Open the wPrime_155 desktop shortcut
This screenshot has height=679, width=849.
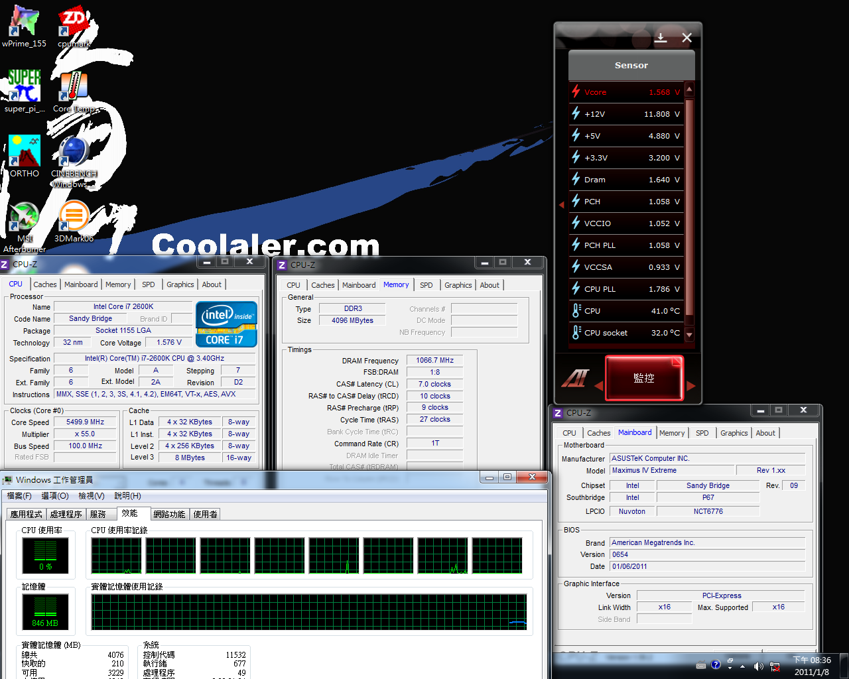(x=24, y=27)
